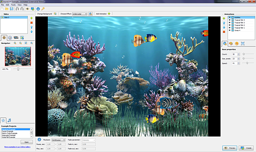Viewport: 256px width, 152px height.
Task: Click the create screensaver monitor icon in toolbar
Action: [33, 9]
